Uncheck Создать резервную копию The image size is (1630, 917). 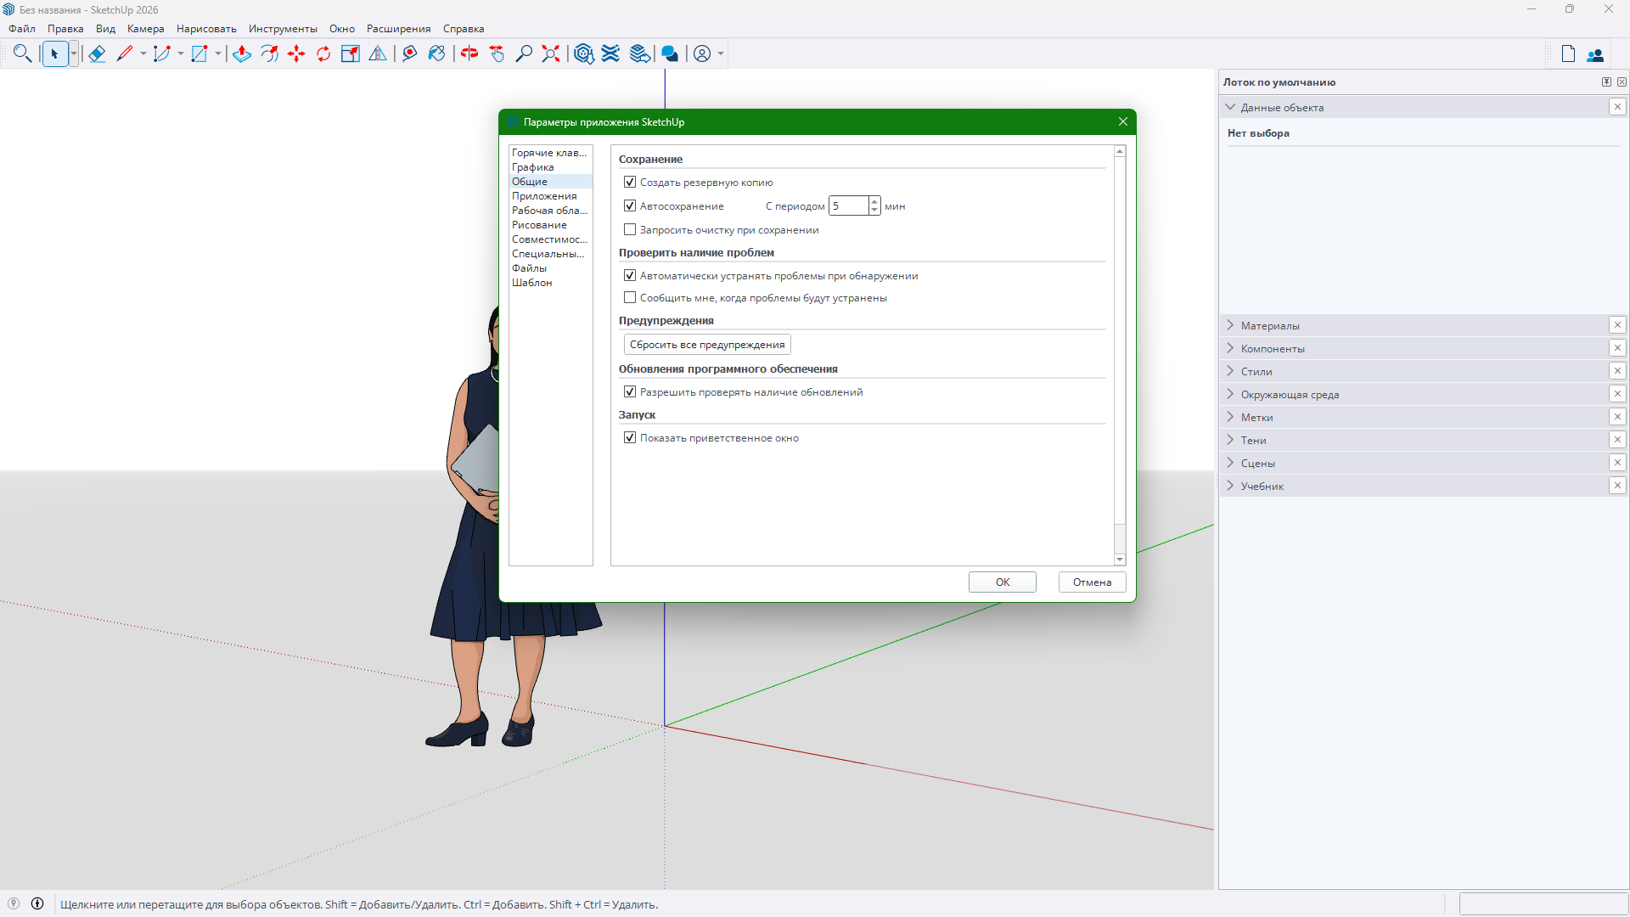pos(629,182)
